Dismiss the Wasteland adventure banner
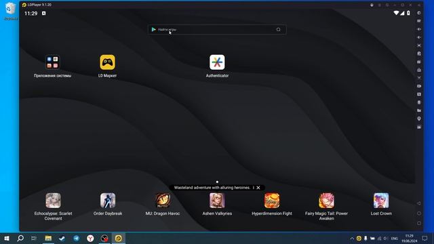This screenshot has width=434, height=244. (x=258, y=188)
